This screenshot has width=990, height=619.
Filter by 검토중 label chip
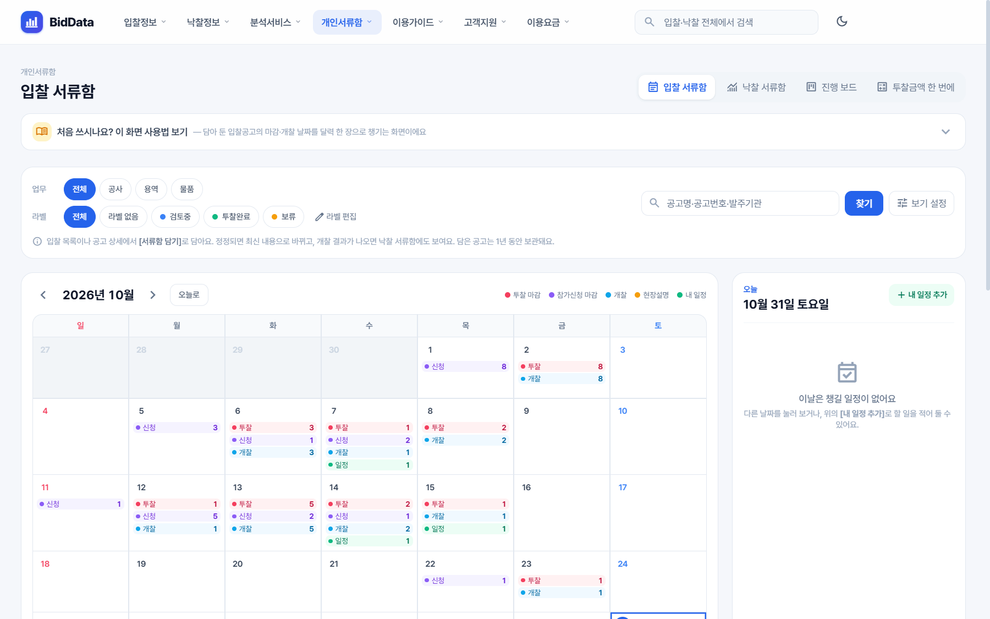point(175,217)
